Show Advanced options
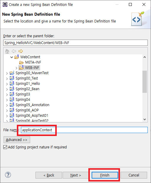151x183 pixels. [x=17, y=140]
